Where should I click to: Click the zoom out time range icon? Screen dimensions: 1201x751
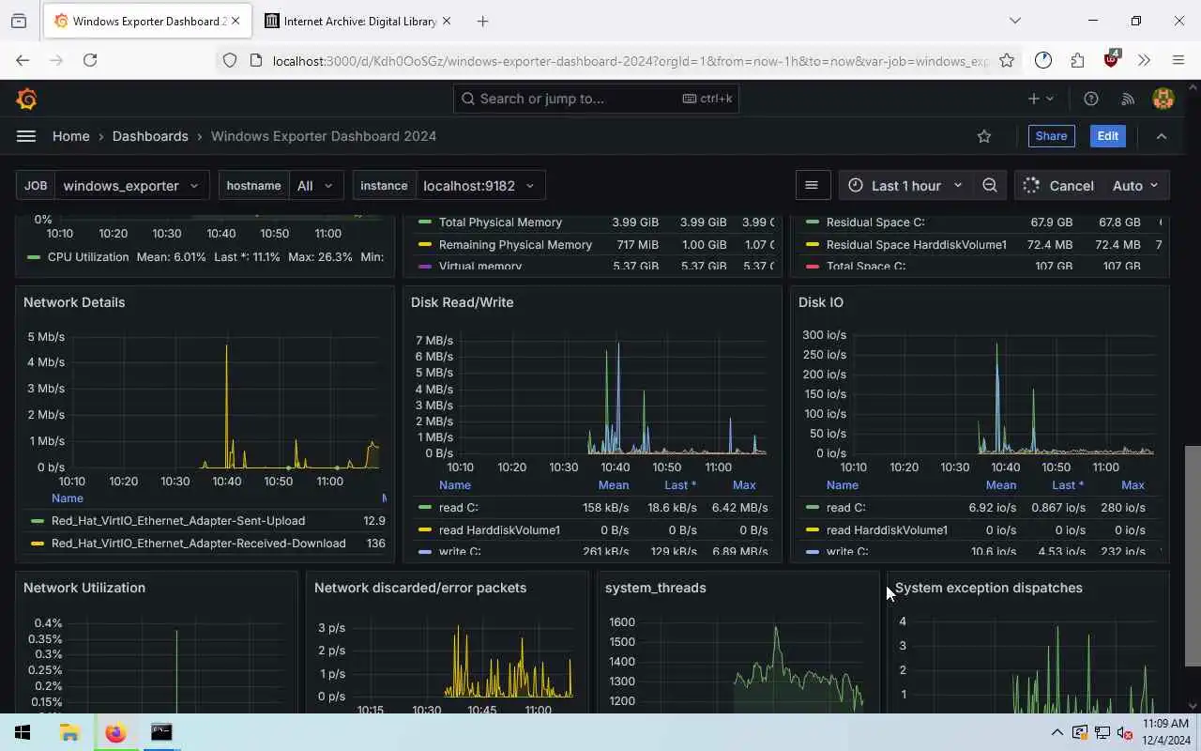point(990,185)
